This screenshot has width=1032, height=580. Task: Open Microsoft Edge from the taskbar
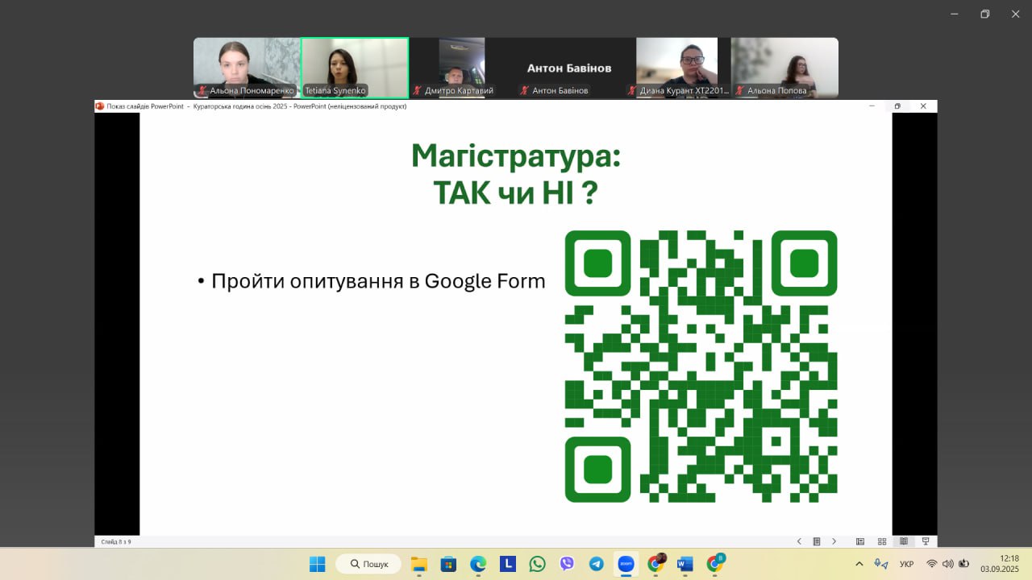coord(478,564)
